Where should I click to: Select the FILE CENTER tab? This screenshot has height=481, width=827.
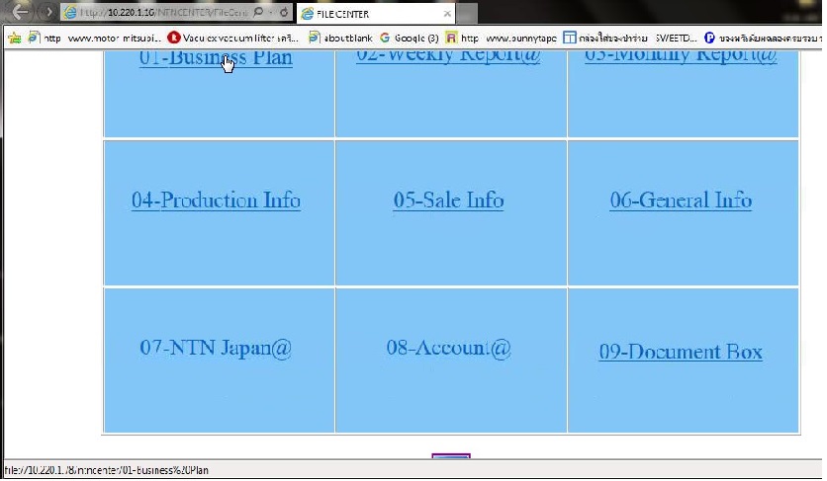point(376,14)
